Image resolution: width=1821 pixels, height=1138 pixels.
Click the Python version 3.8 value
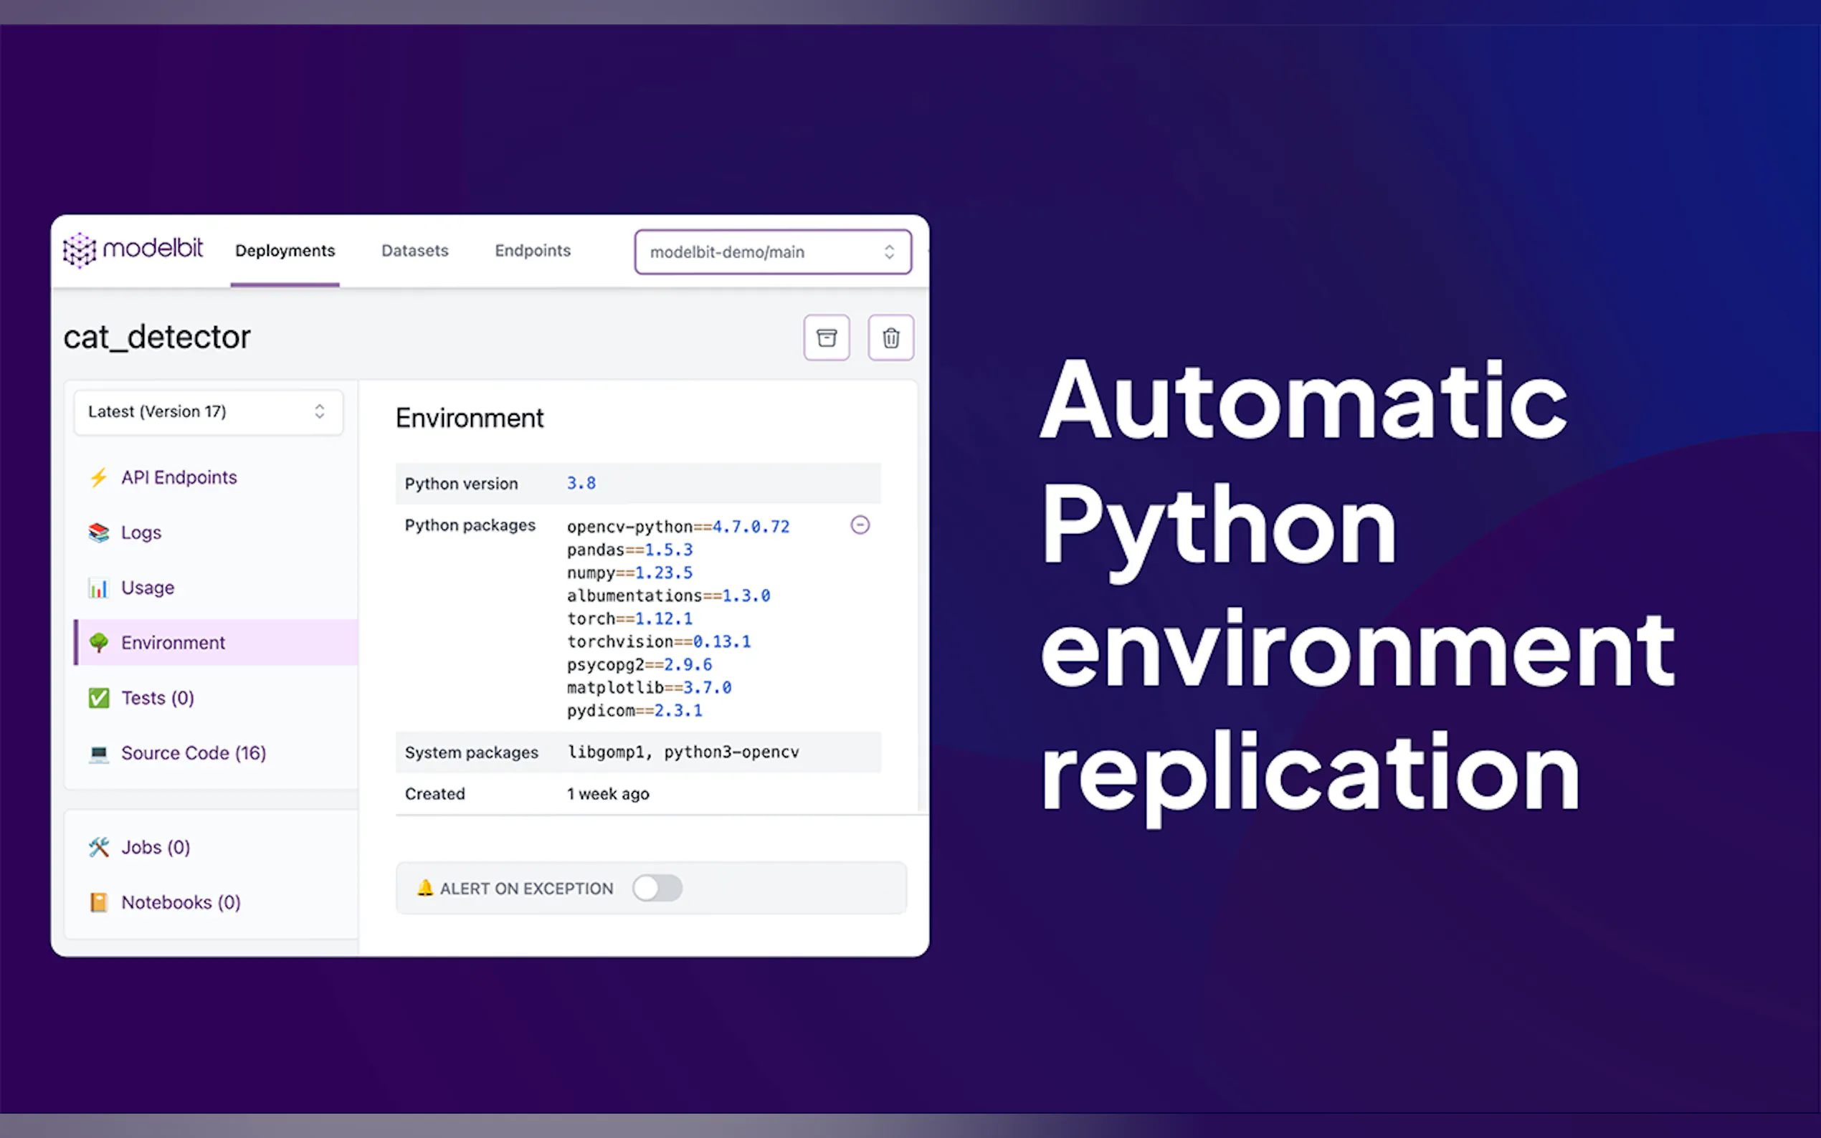[x=581, y=483]
